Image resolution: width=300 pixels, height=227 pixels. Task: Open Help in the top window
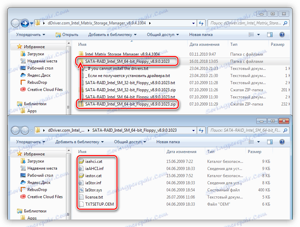[282, 35]
